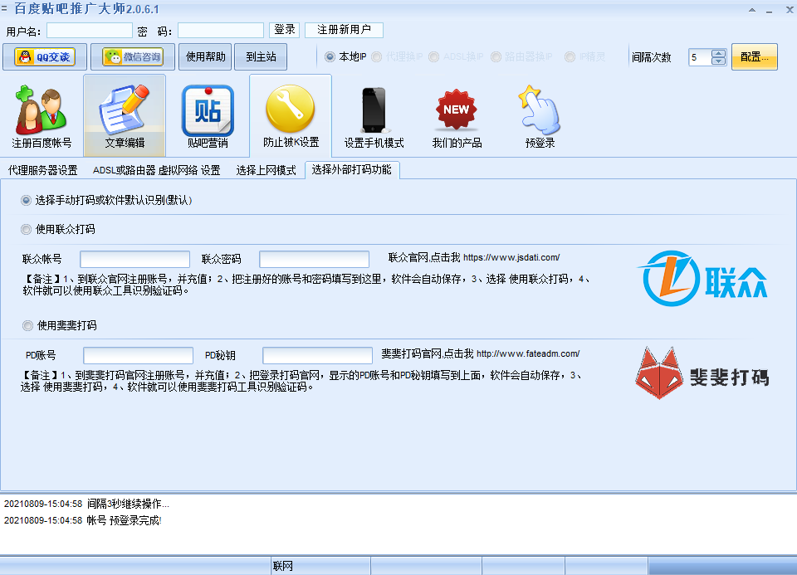Click the title bar up-arrow button
797x575 pixels.
pos(752,10)
